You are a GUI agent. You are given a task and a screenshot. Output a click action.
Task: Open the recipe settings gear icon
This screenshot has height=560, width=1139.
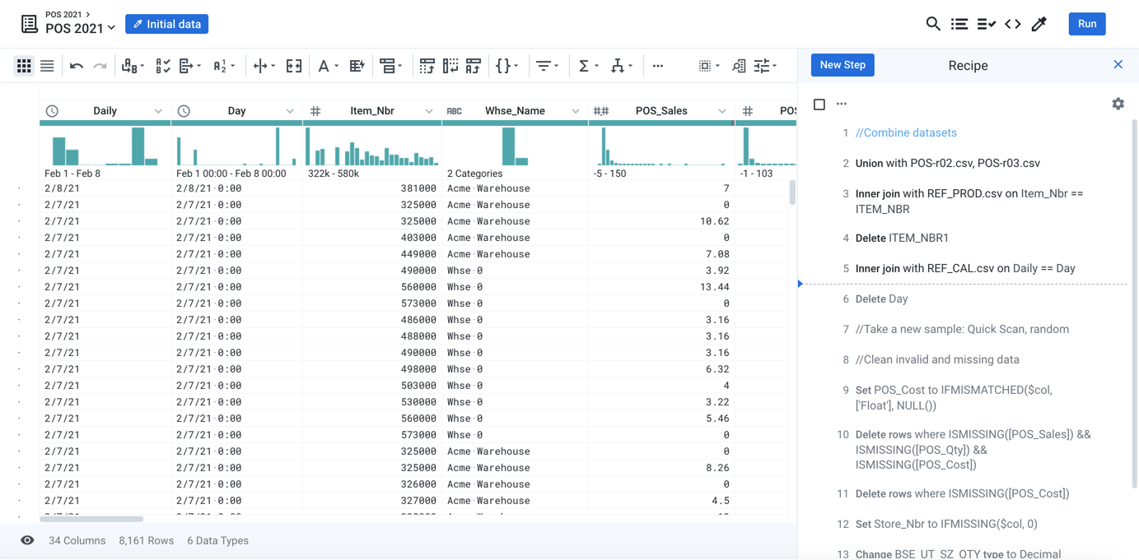point(1118,104)
